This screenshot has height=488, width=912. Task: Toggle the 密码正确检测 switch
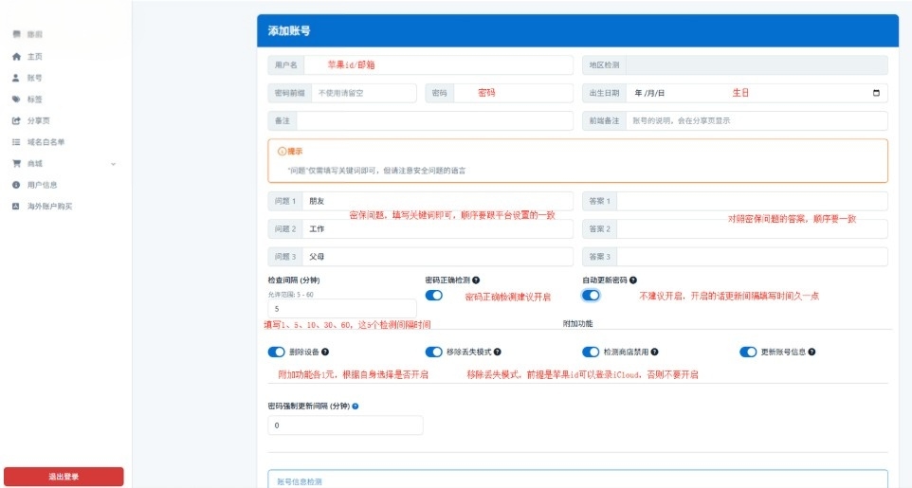[x=434, y=296]
